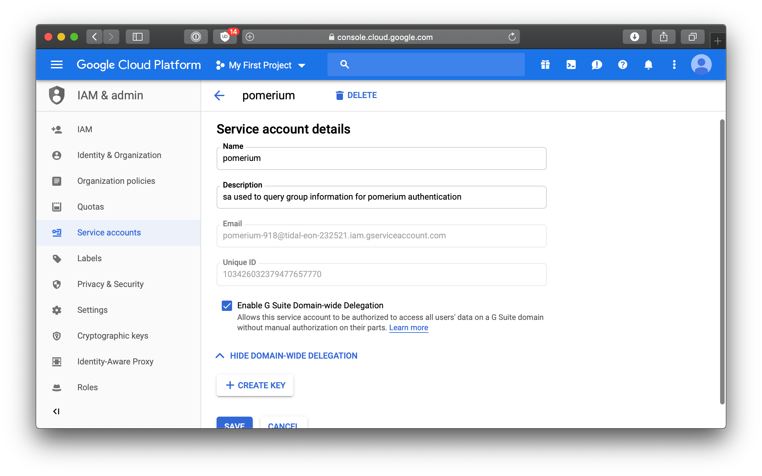Click the Service accounts key icon
The height and width of the screenshot is (476, 762).
click(x=57, y=233)
